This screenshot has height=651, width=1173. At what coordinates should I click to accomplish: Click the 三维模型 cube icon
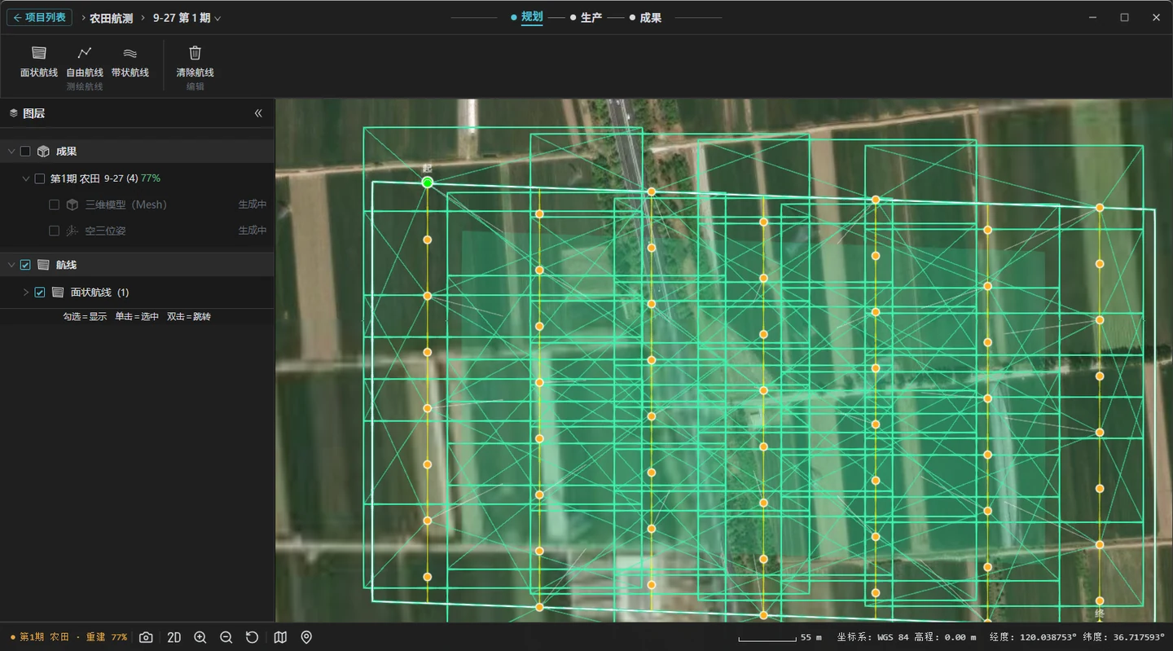72,205
